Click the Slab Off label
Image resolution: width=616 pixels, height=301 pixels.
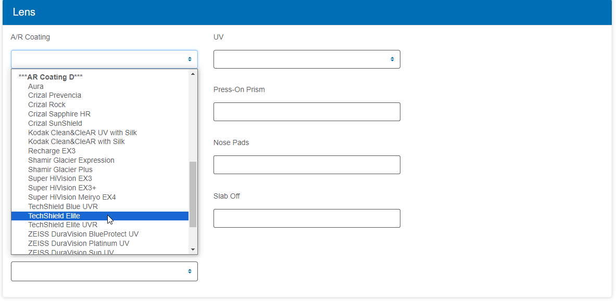tap(227, 196)
